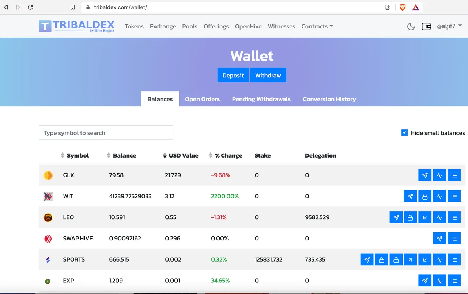Go back in browser history
Screen dimensions: 468x294
[x=6, y=7]
